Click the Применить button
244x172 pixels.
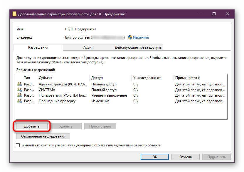click(216, 157)
